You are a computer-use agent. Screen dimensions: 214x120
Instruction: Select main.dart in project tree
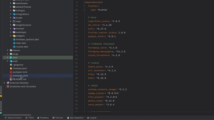[21, 43]
